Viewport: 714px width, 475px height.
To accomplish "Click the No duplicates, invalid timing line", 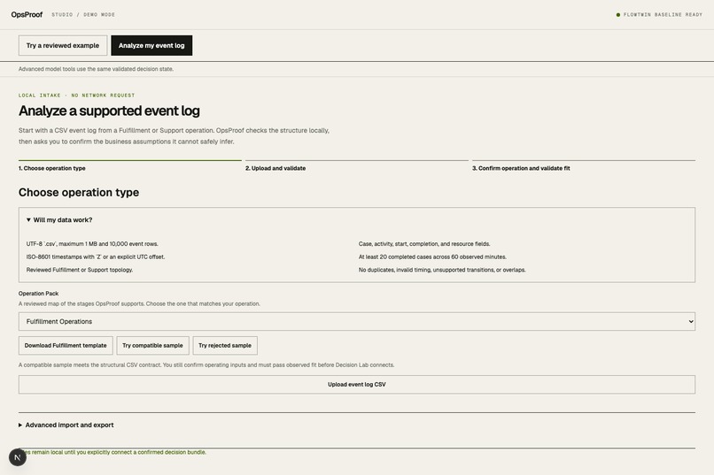I will pyautogui.click(x=442, y=270).
